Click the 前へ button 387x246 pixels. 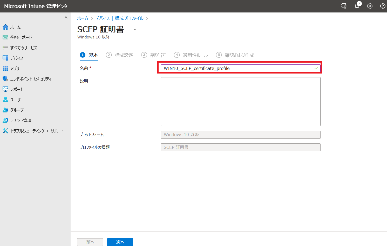pyautogui.click(x=90, y=242)
